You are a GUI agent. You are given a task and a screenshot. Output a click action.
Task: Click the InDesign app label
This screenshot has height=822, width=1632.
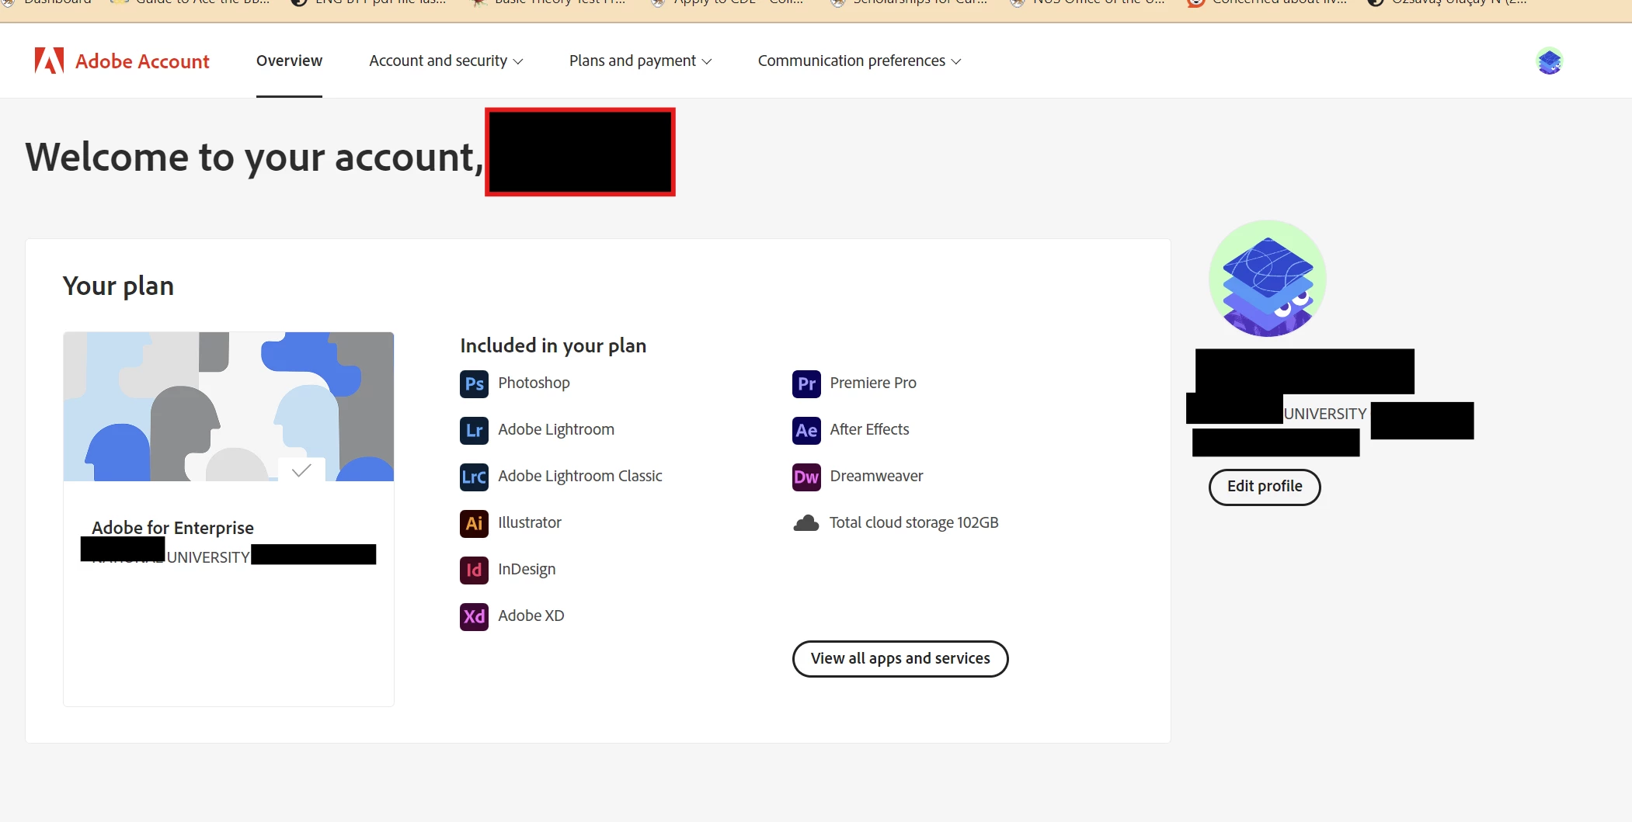coord(527,569)
